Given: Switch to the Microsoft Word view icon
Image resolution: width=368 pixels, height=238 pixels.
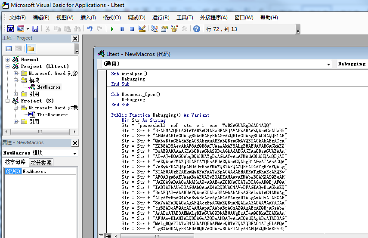Looking at the screenshot, I should (11, 29).
